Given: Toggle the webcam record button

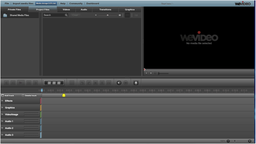Looking at the screenshot, I should pos(126,83).
